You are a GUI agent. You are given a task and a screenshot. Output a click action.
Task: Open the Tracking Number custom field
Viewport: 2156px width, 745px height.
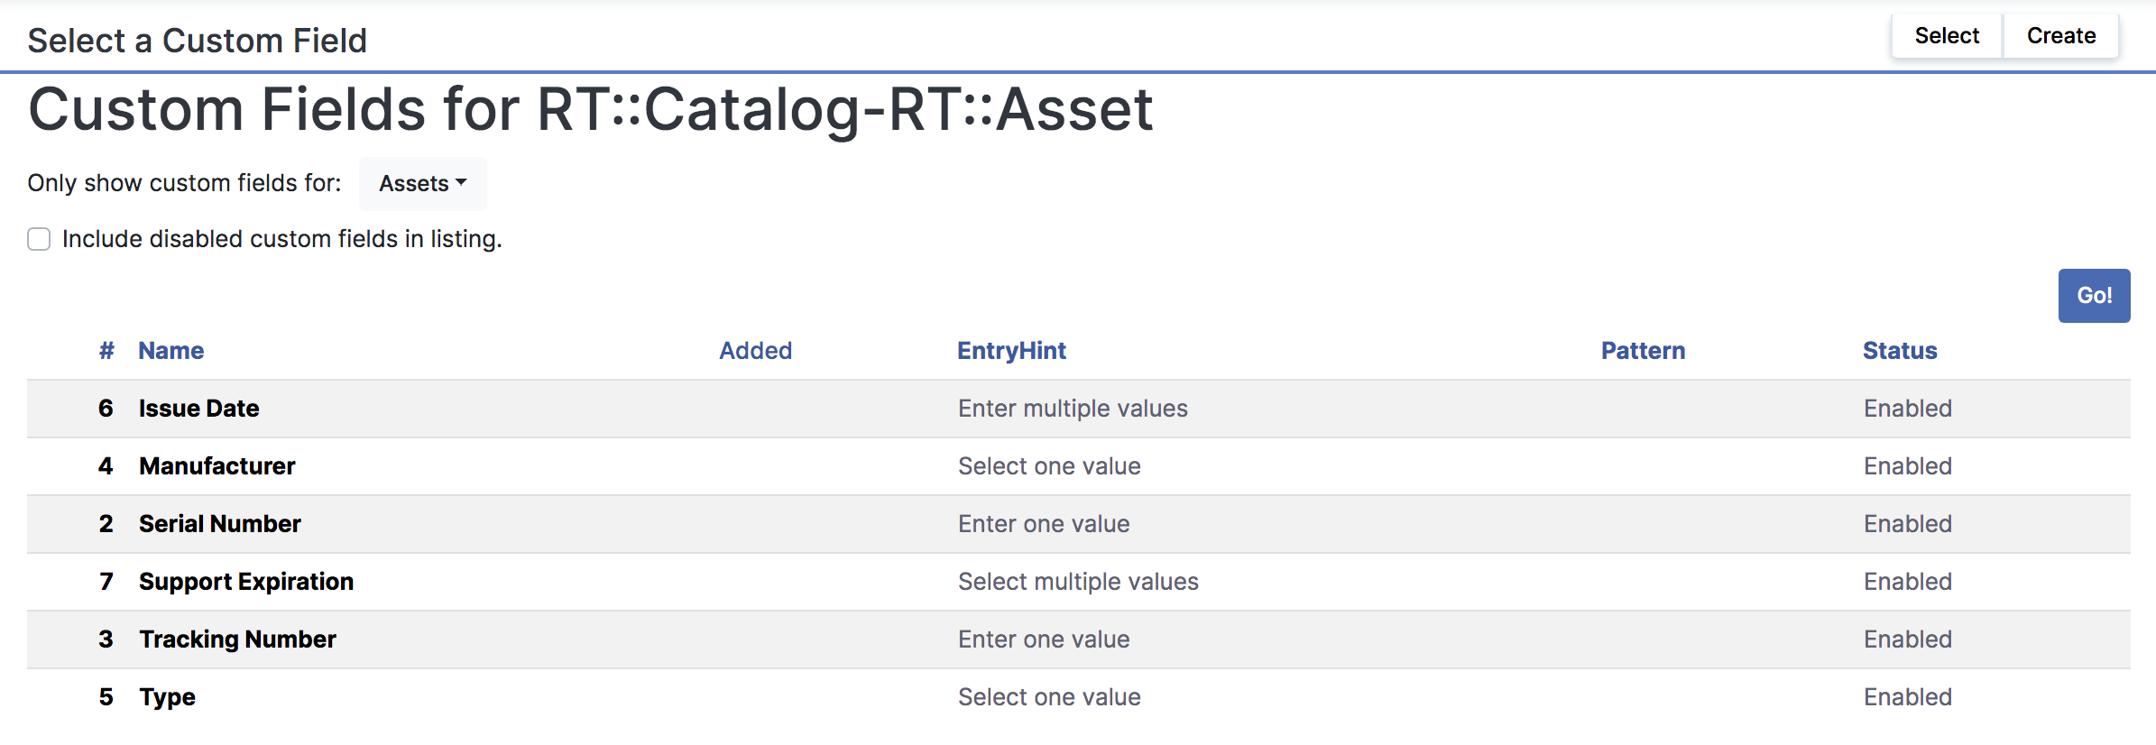pos(236,639)
